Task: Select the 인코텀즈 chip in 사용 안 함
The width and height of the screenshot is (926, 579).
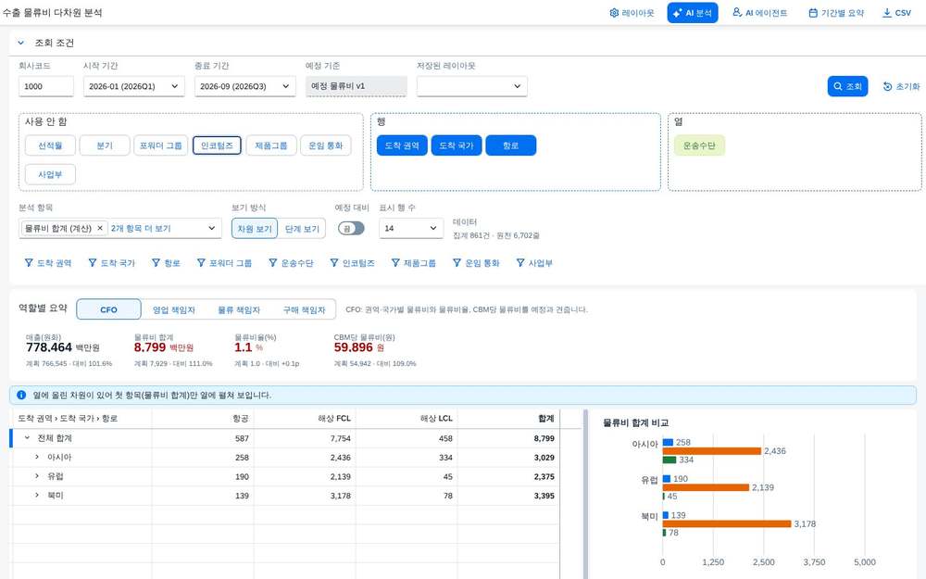Action: pos(217,145)
